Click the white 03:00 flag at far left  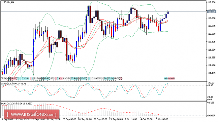[4, 78]
